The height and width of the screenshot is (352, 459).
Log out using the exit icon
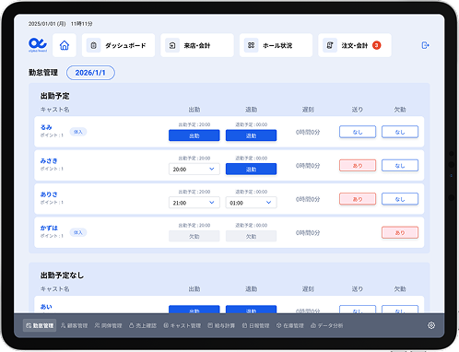pos(425,45)
